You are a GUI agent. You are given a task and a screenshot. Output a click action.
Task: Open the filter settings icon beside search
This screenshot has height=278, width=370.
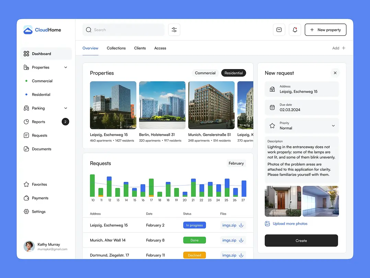174,30
